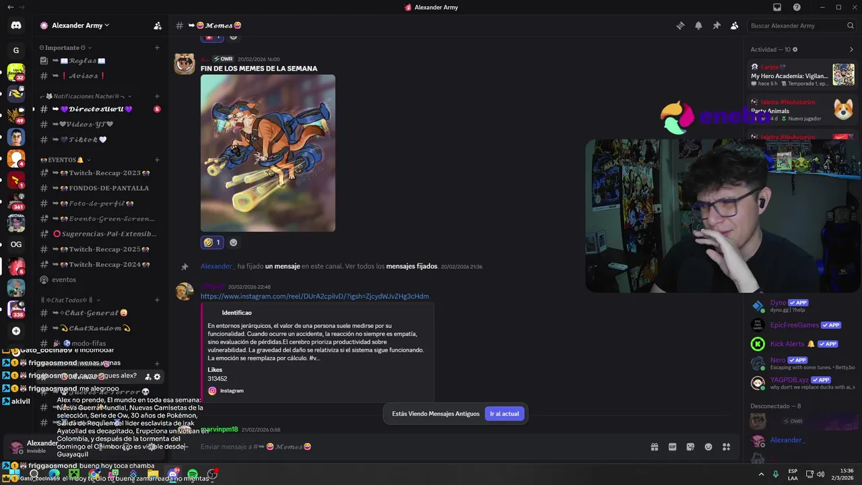Open the meme image of armed cat
The image size is (862, 485).
click(x=268, y=153)
